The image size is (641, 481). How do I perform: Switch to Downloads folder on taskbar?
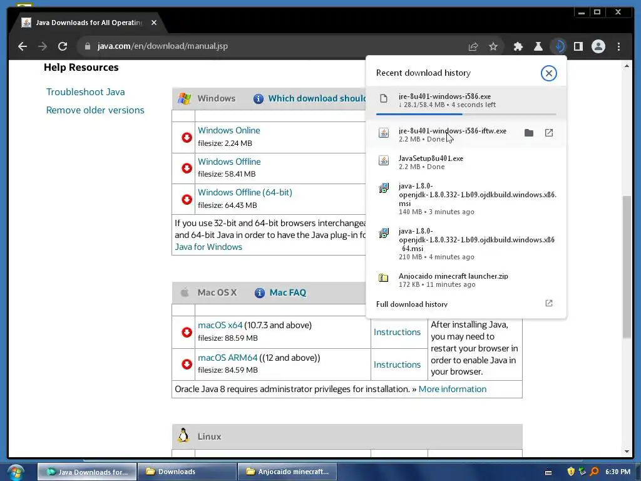[187, 472]
